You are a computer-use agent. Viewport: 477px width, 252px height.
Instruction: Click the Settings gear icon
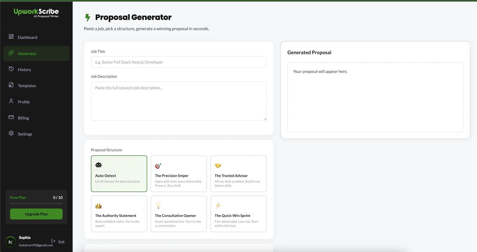pos(11,133)
